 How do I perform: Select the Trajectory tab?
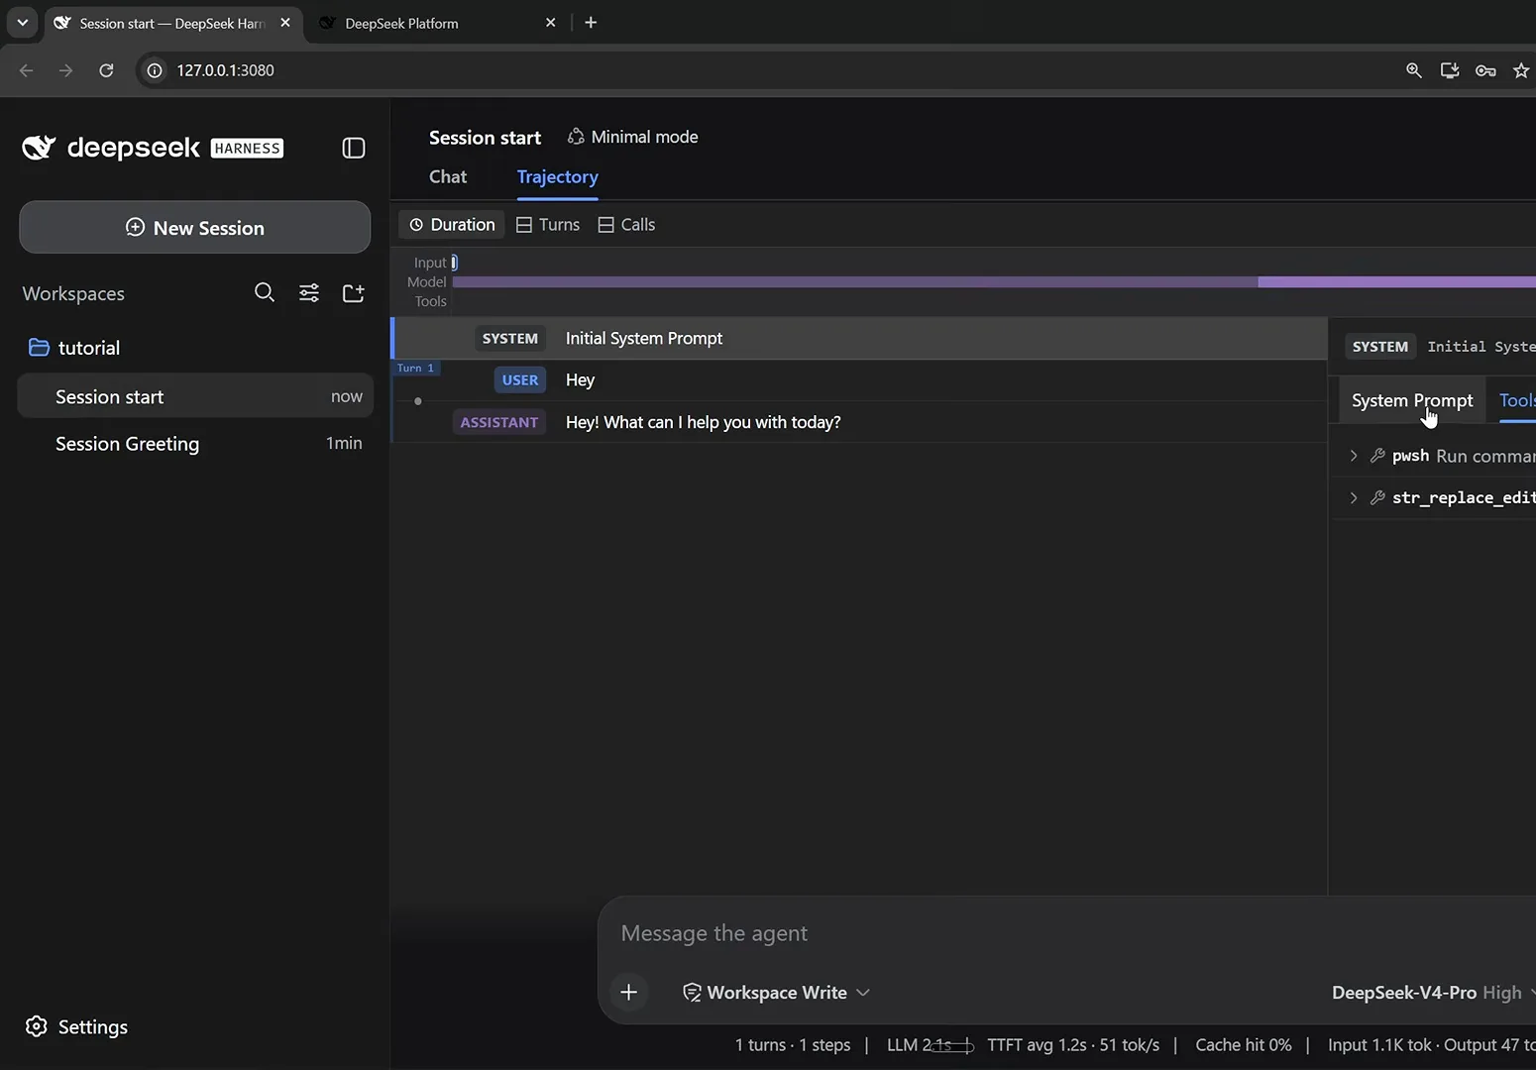click(557, 176)
